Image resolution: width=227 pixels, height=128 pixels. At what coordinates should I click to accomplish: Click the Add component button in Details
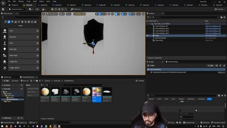coord(210,65)
